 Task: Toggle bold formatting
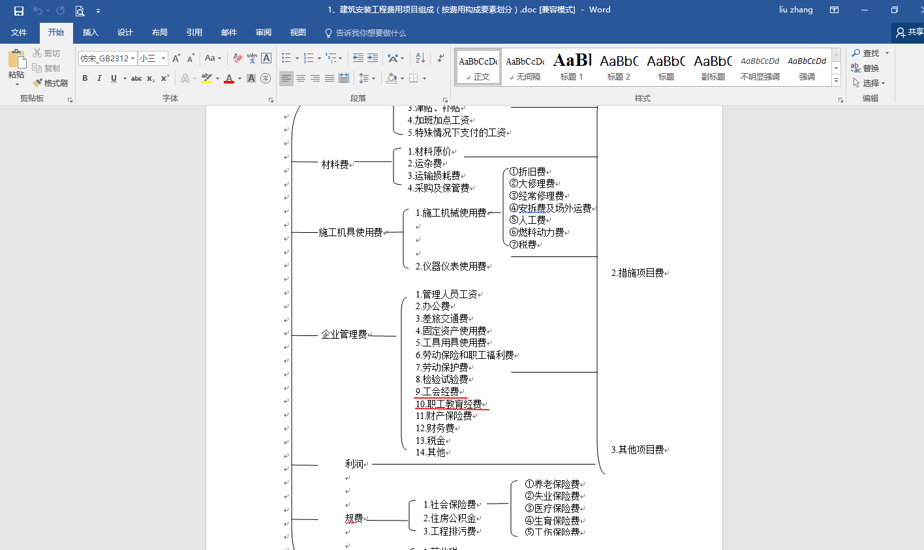click(x=85, y=78)
